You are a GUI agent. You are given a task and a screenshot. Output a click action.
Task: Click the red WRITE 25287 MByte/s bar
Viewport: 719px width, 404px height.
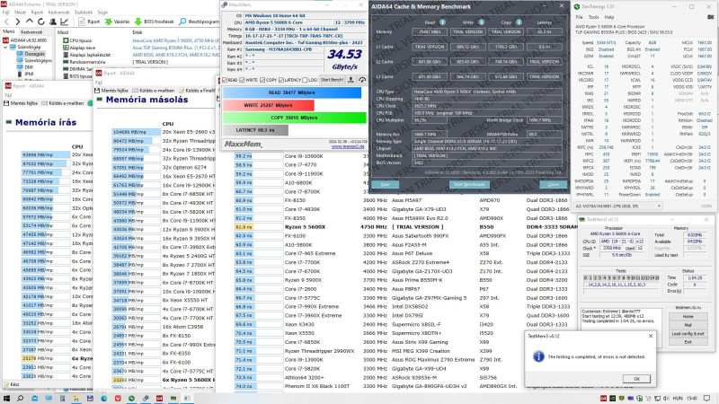[x=268, y=105]
